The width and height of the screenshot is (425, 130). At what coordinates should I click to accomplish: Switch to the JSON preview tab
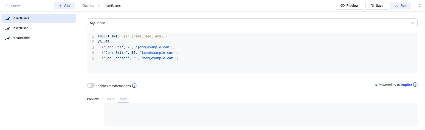[111, 99]
